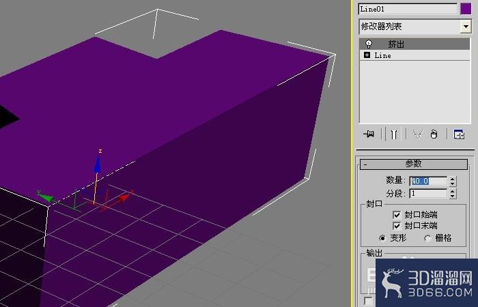Viewport: 478px width, 307px height.
Task: Decrease the 分段 value with down arrow
Action: coord(452,196)
